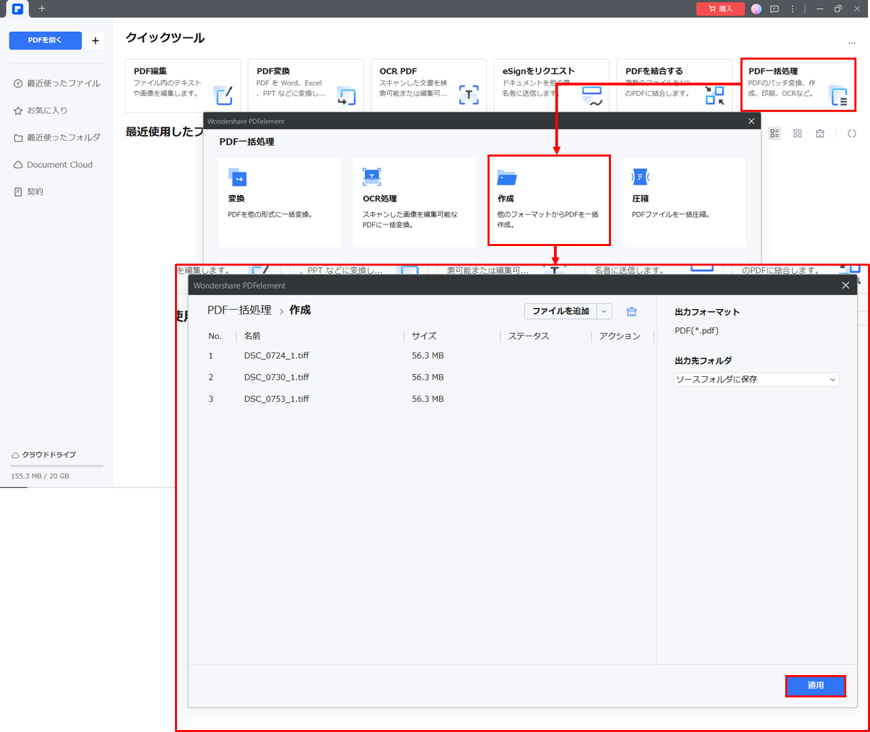Click the PDFelement app logo tab
870x732 pixels.
click(18, 9)
